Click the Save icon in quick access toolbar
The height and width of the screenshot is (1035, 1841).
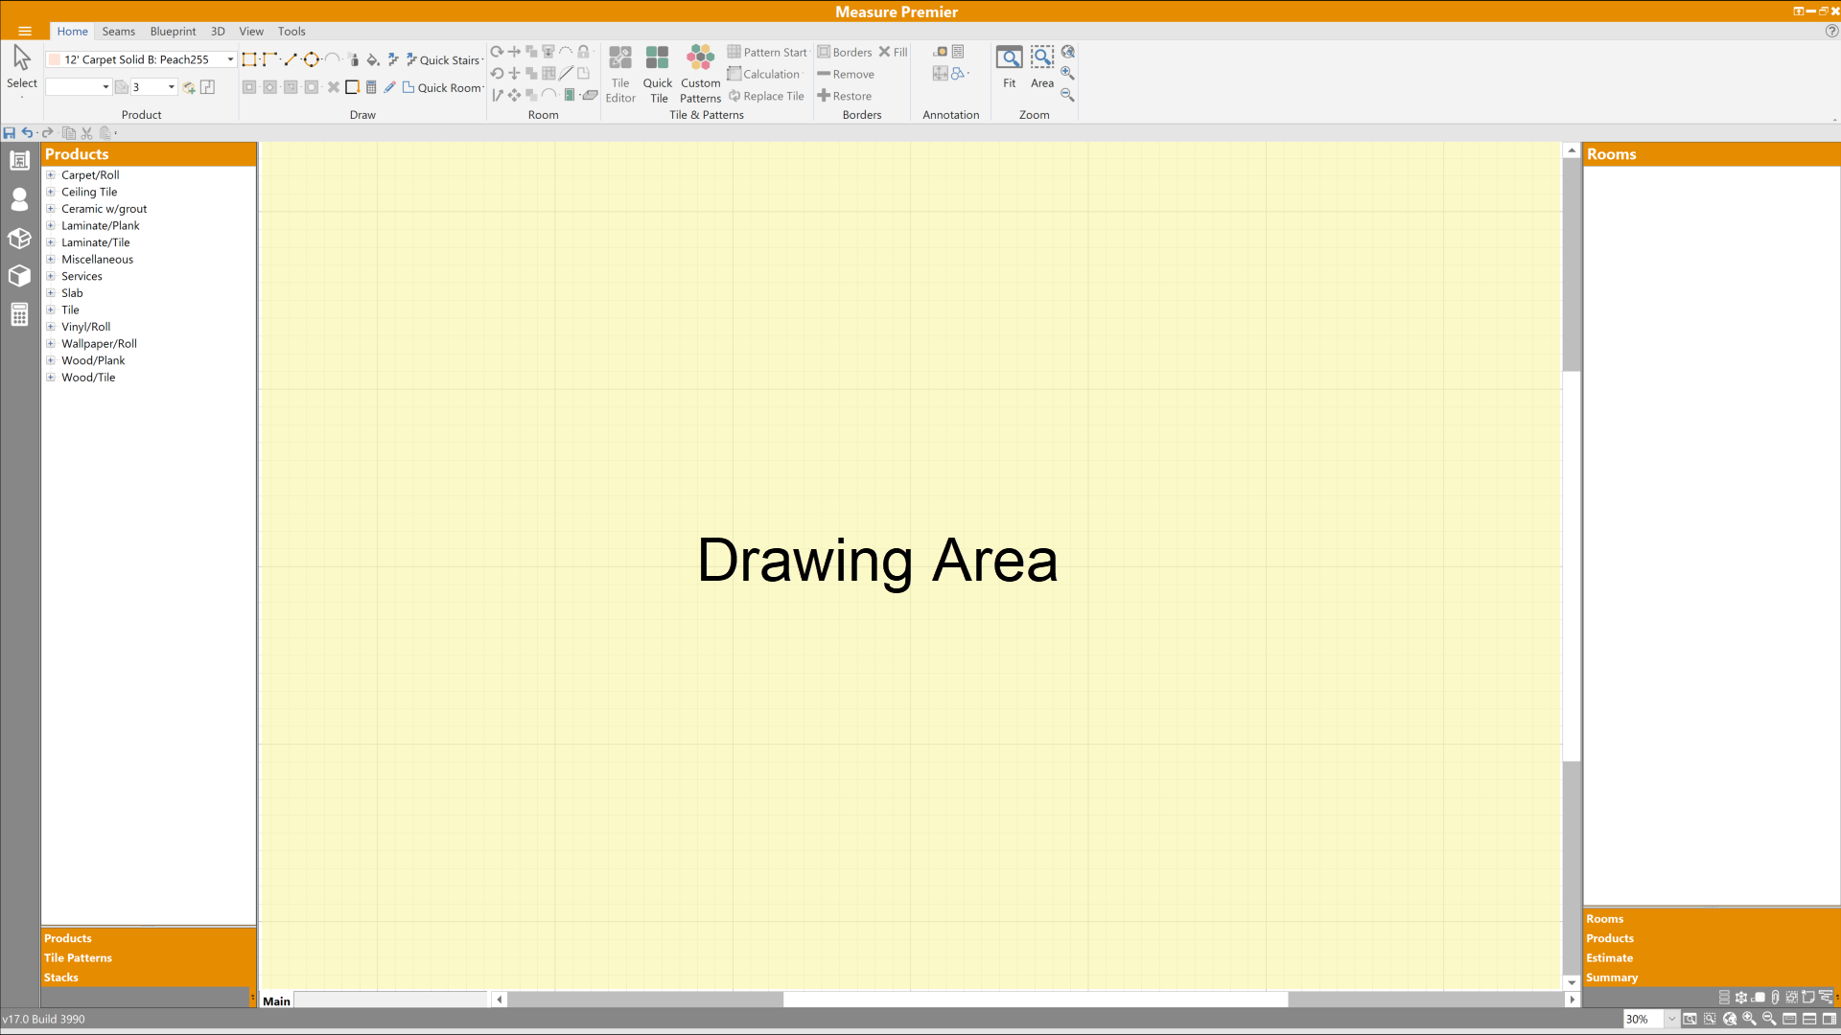tap(9, 132)
